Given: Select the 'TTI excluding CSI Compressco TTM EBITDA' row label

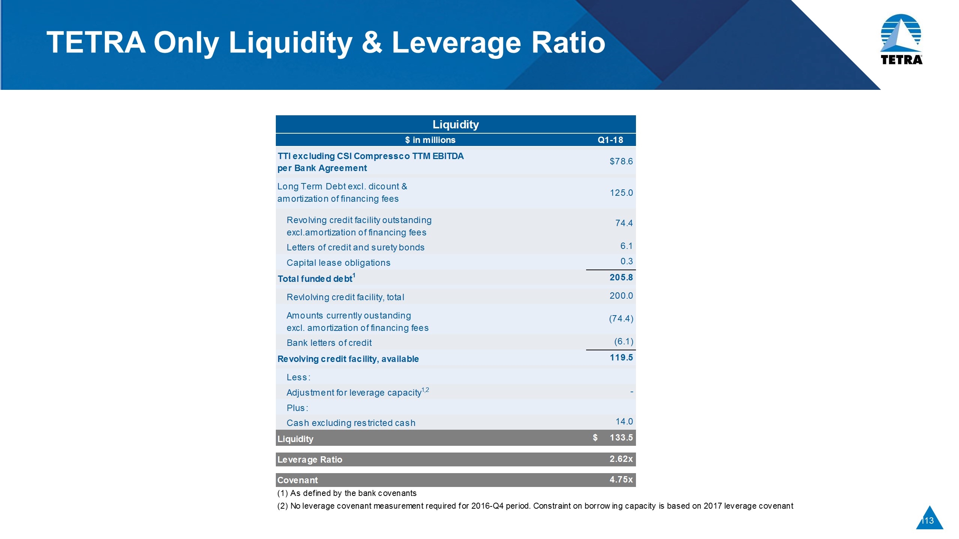Looking at the screenshot, I should [371, 162].
